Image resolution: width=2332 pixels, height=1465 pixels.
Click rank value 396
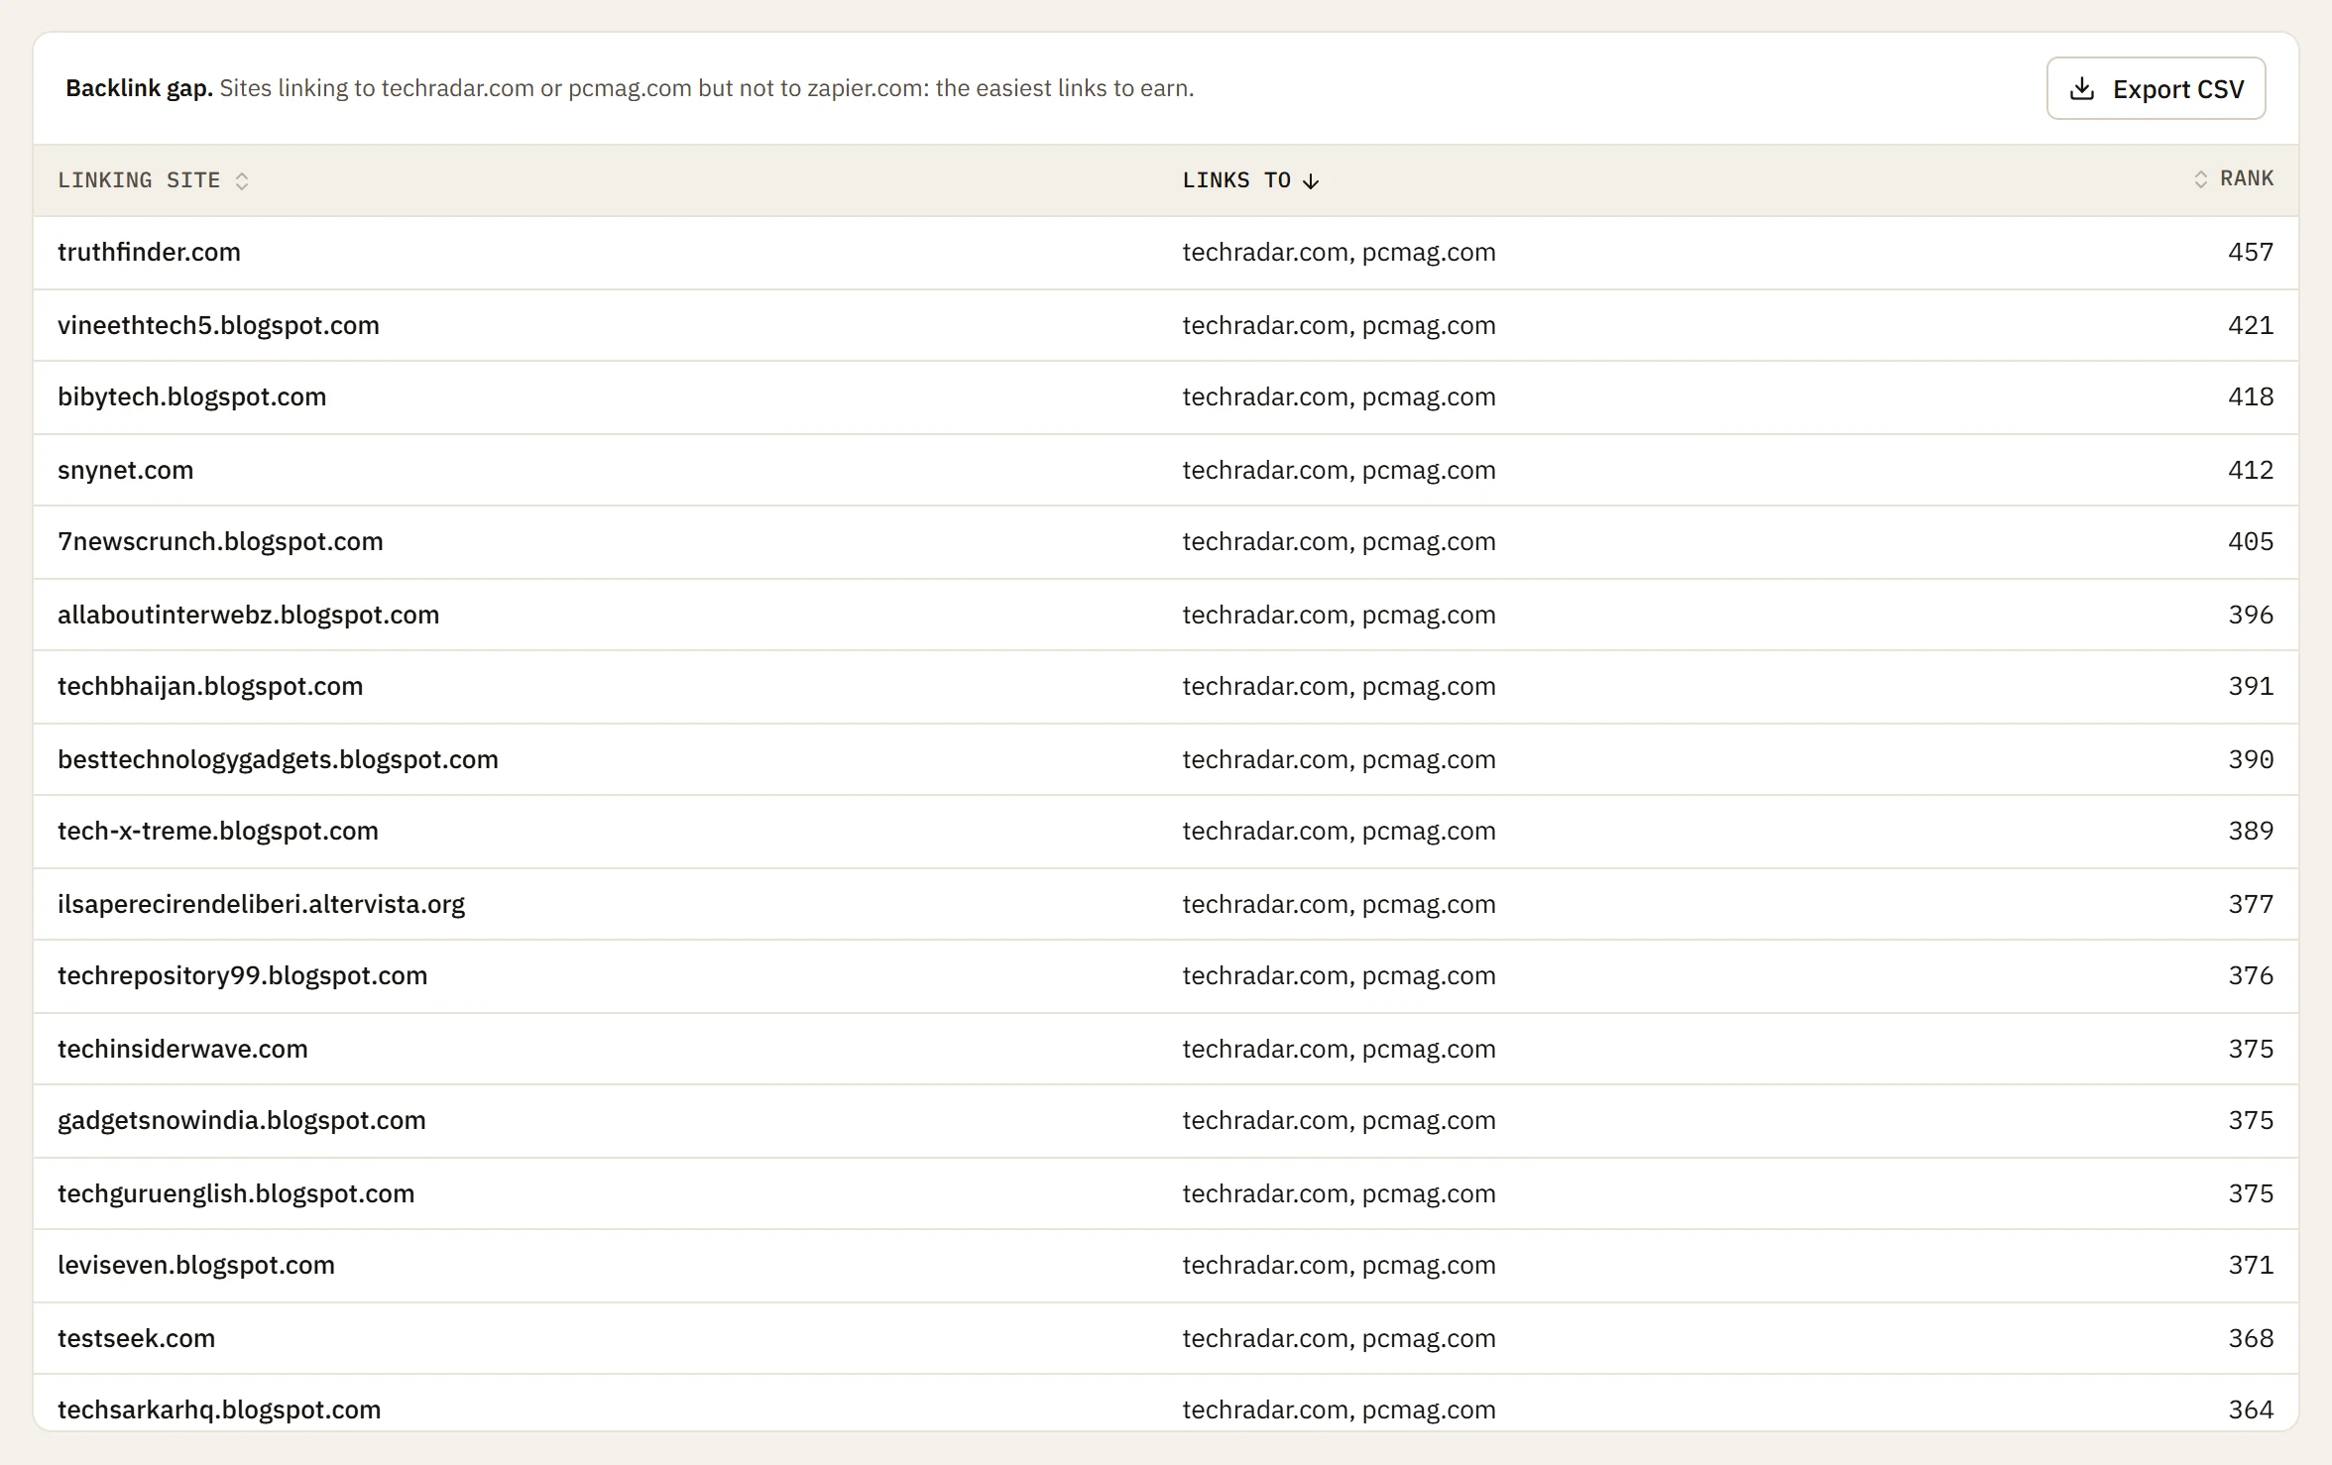tap(2251, 615)
